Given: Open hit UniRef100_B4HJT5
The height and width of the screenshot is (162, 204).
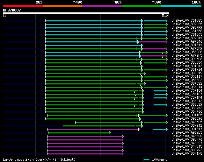Looking at the screenshot, I should click(187, 147).
